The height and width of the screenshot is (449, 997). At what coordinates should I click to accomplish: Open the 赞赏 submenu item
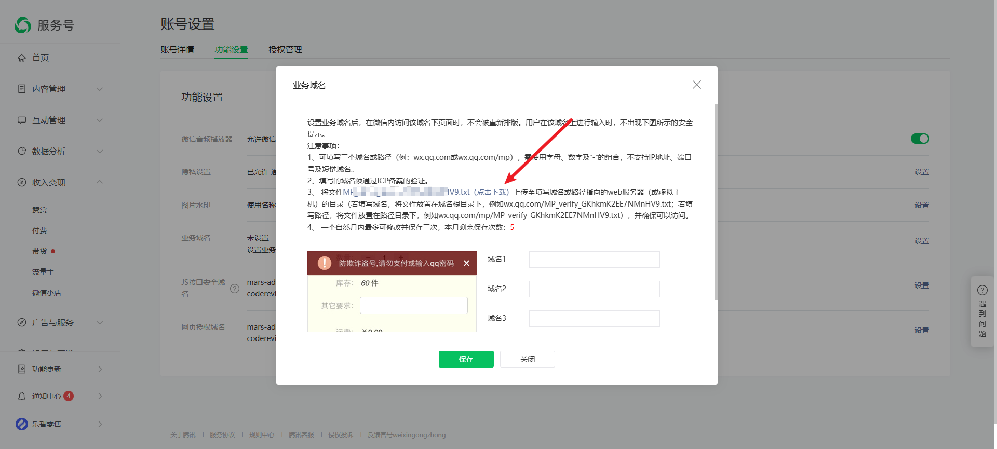pyautogui.click(x=39, y=210)
